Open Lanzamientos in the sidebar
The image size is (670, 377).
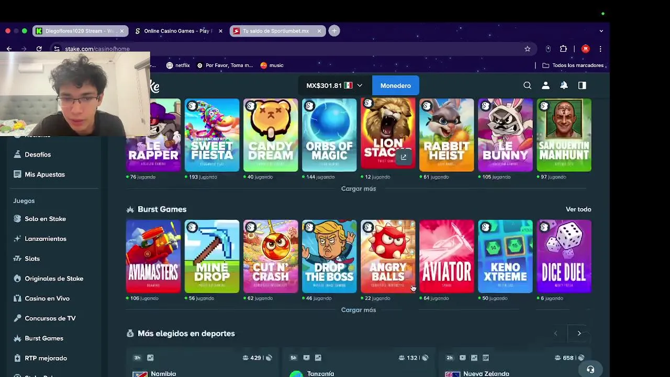point(46,239)
